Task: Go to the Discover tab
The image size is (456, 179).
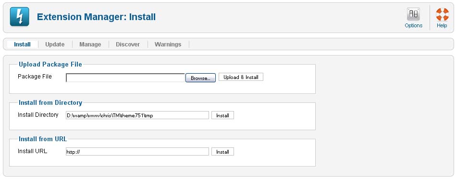Action: (128, 45)
